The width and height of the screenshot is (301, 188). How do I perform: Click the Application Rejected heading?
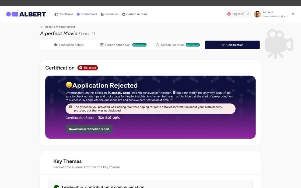(x=105, y=85)
